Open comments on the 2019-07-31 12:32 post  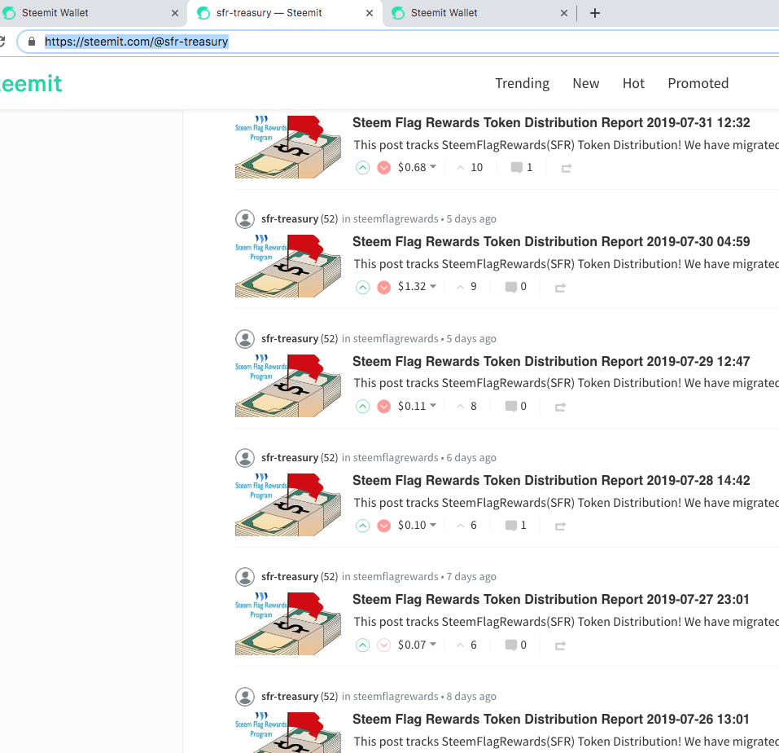click(522, 168)
